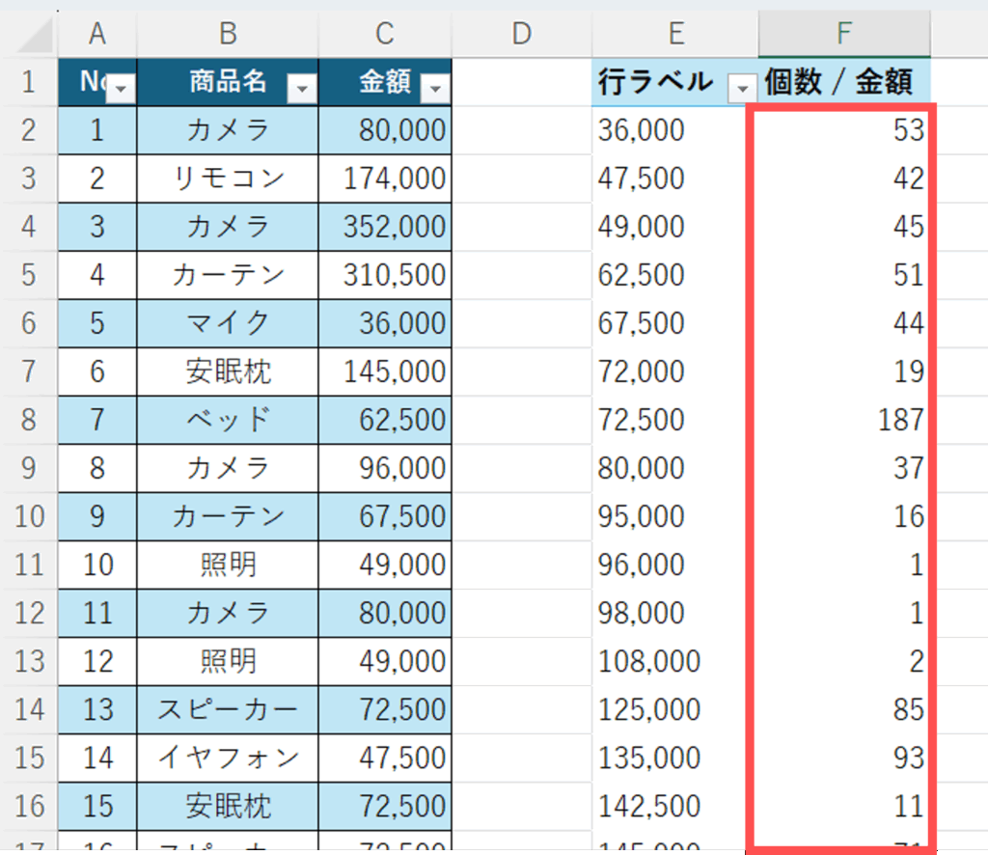Select cell containing イヤフォン
Viewport: 988px width, 855px height.
pos(228,758)
